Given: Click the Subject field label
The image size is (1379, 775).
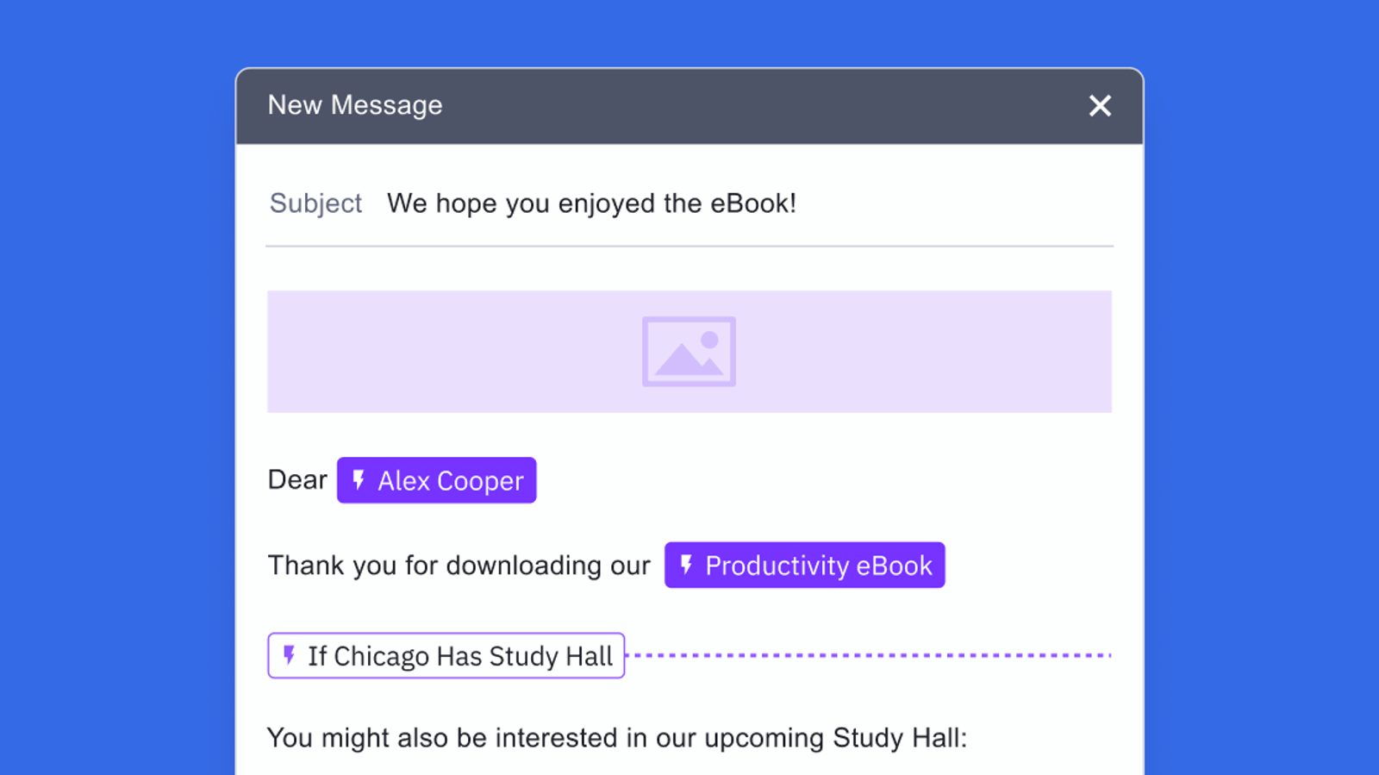Looking at the screenshot, I should click(x=315, y=203).
